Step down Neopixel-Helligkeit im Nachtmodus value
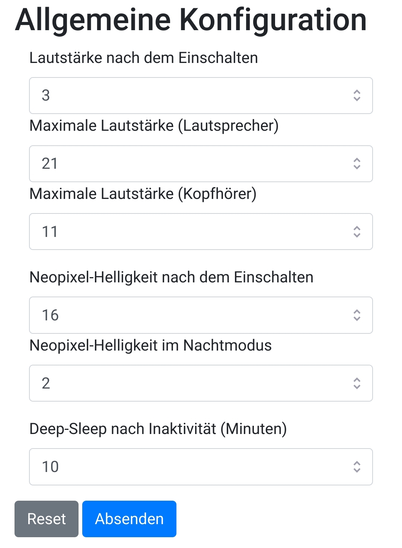 coord(357,387)
